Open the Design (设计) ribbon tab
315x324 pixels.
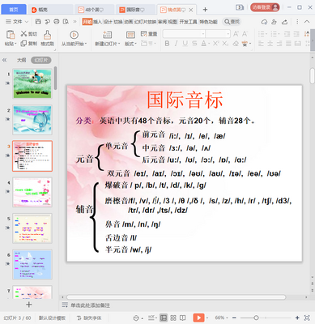point(108,22)
